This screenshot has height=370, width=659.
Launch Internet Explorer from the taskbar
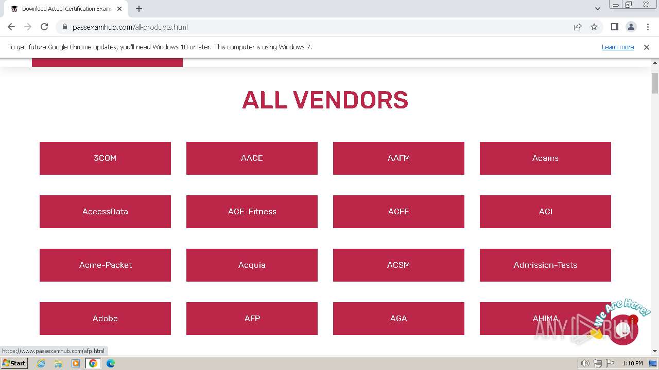(x=41, y=363)
